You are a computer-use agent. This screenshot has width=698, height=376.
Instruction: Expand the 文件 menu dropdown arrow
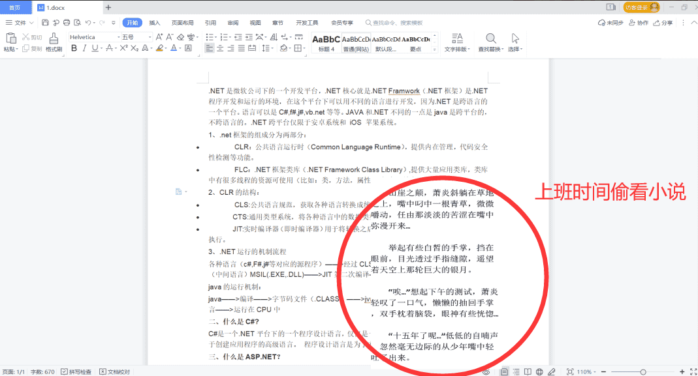31,22
